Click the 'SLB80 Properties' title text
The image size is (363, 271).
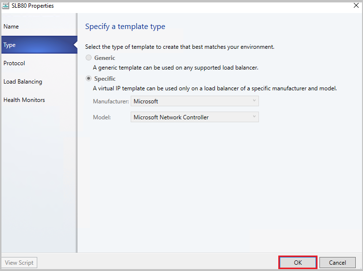pyautogui.click(x=32, y=6)
